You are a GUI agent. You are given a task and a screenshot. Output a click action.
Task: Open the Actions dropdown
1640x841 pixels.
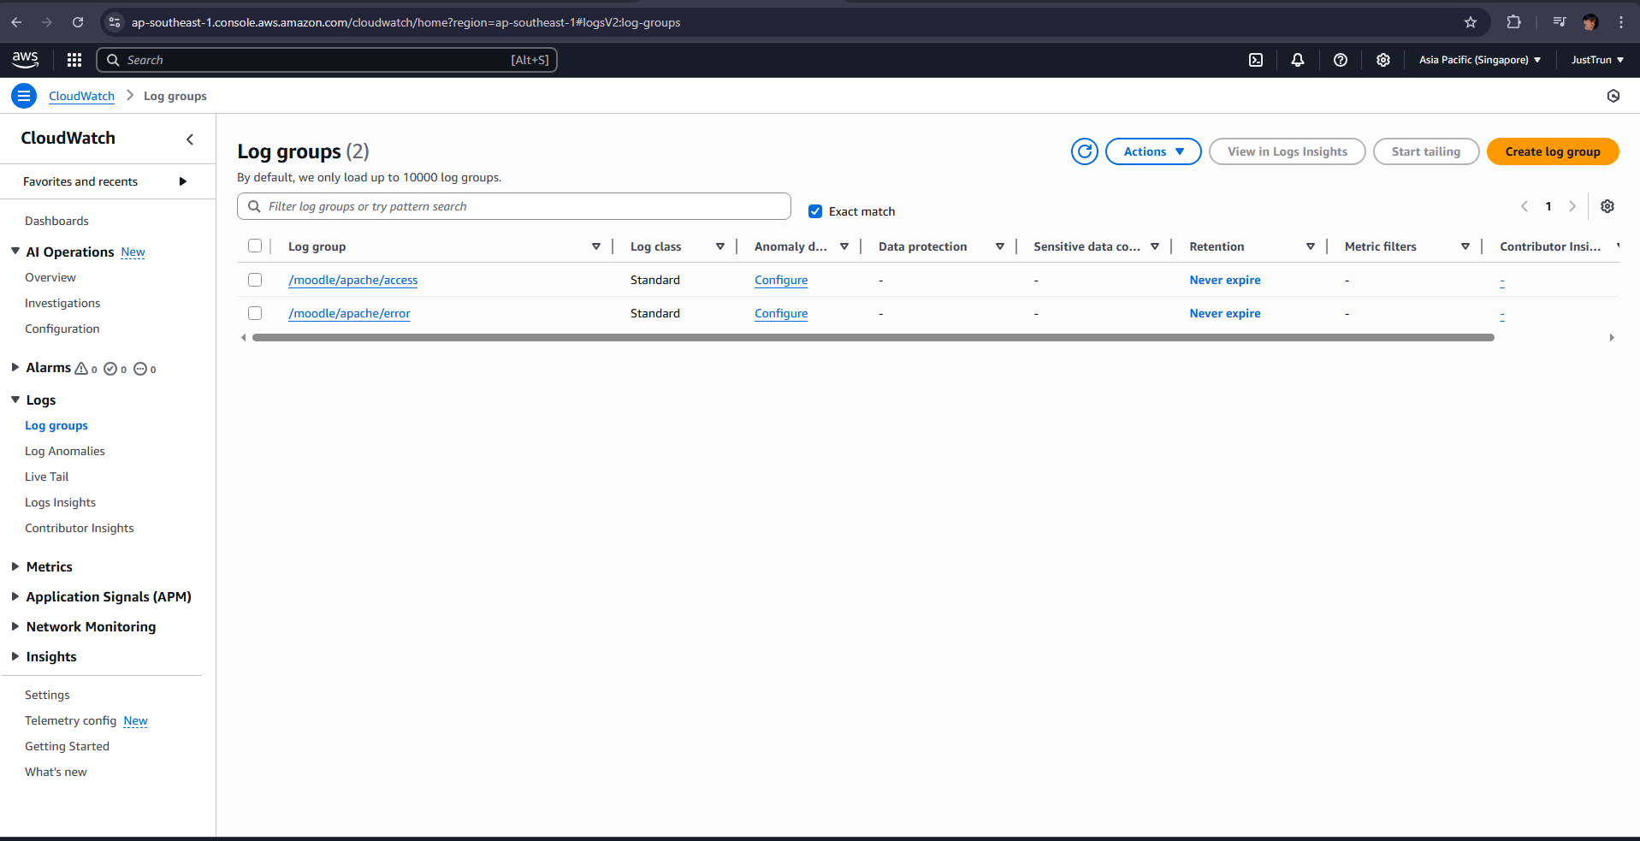[1153, 151]
